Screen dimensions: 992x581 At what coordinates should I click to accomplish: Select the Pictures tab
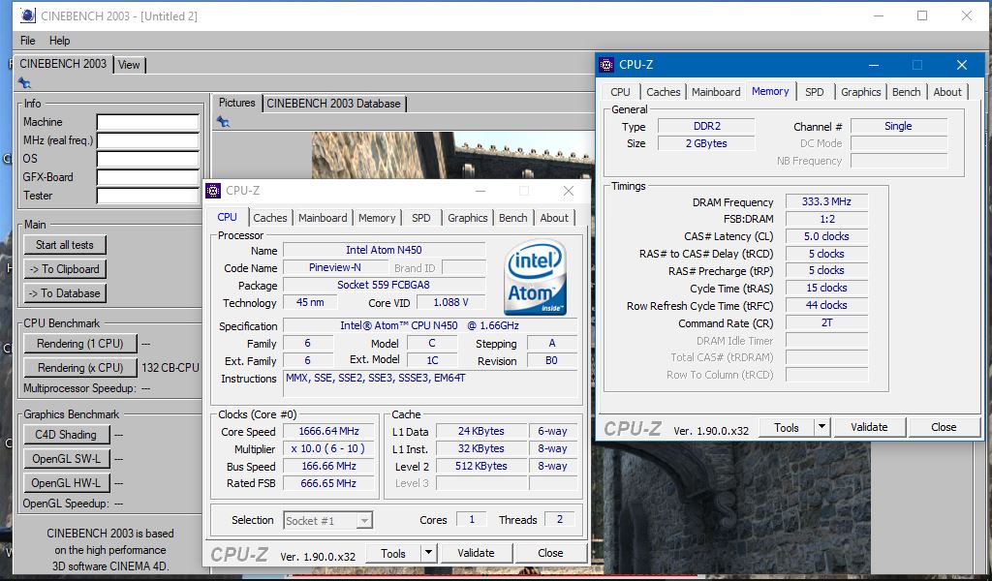(x=236, y=103)
